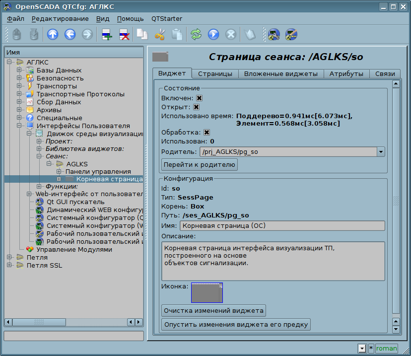Toggle the Обработка checkbox
Screen dimensions: 411x356
[x=206, y=133]
